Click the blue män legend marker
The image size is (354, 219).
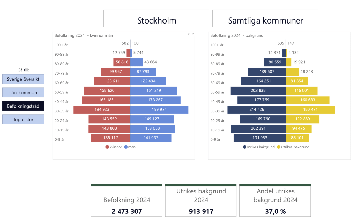click(x=126, y=147)
